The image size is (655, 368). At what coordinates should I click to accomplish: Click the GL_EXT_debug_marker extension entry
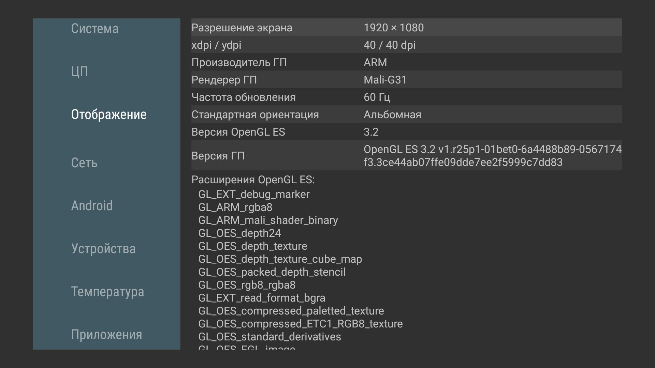[x=254, y=194]
